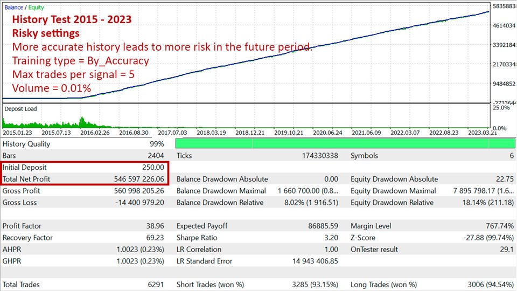
Task: Select the Total Trades count 6291
Action: click(155, 285)
